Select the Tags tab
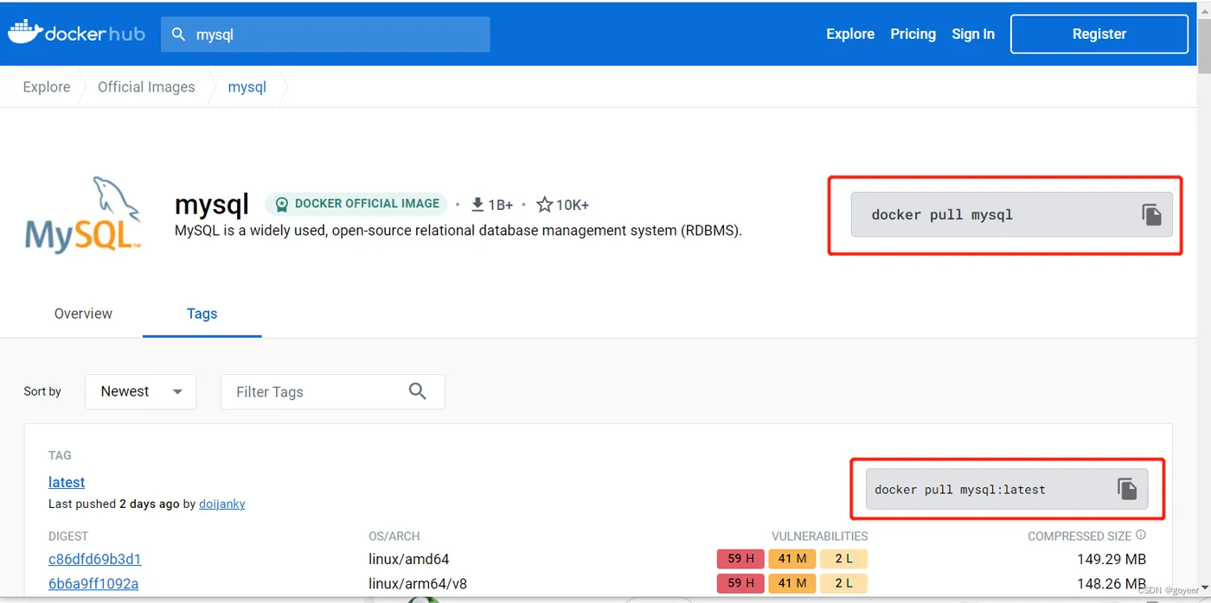 pos(202,314)
